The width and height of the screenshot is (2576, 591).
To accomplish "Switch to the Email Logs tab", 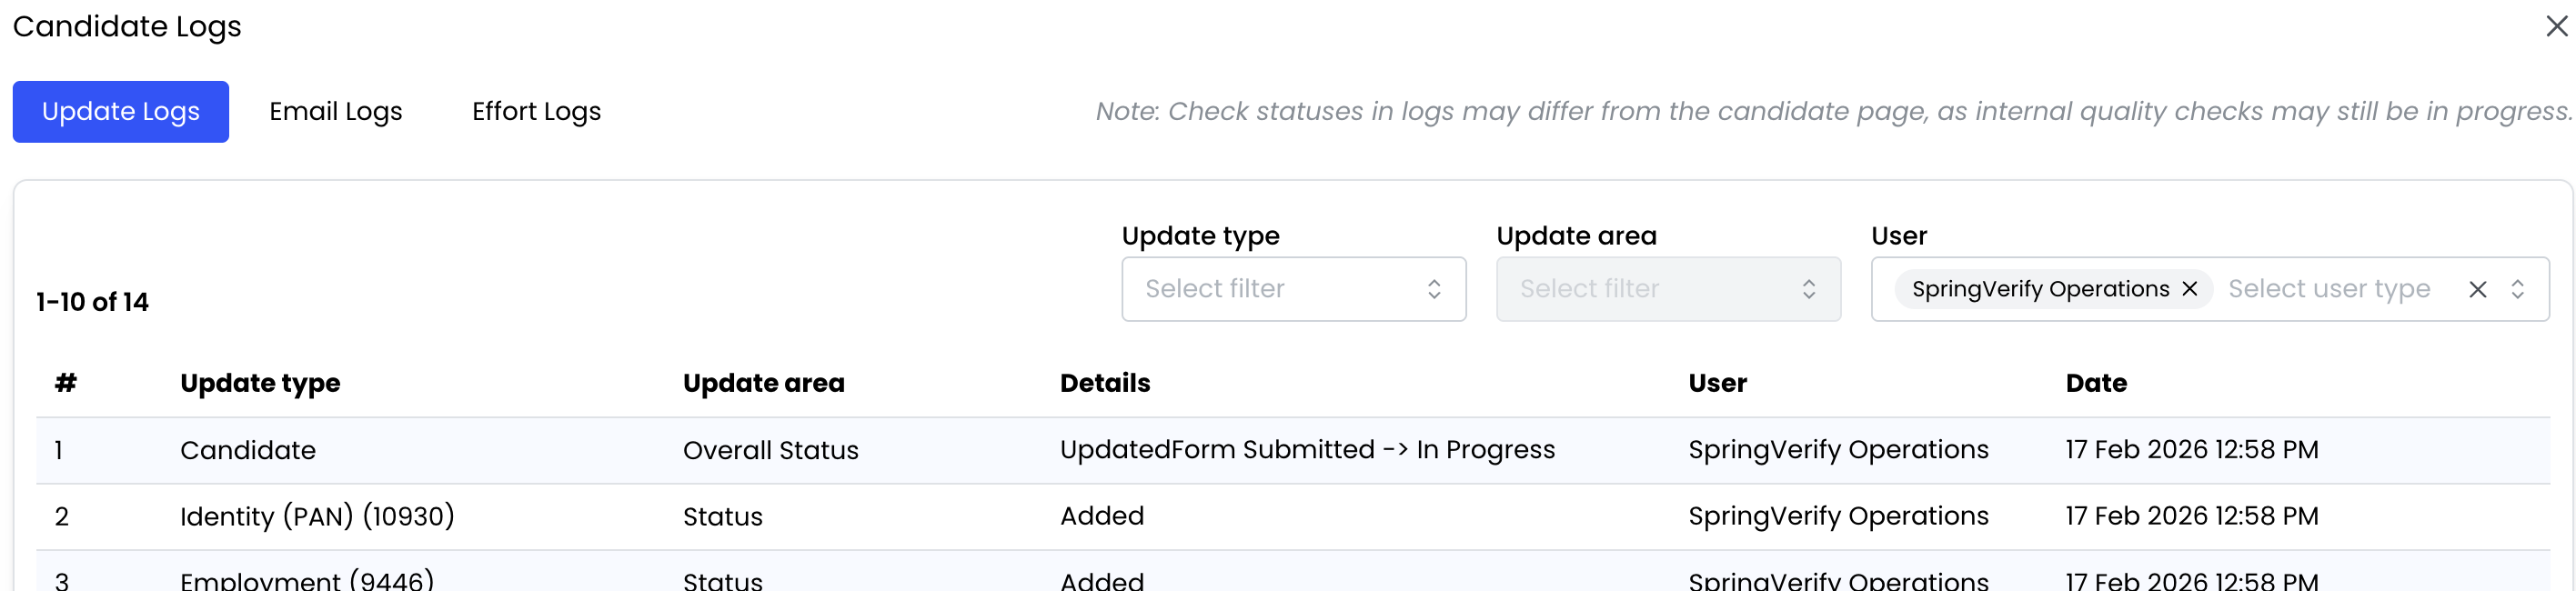I will 335,112.
